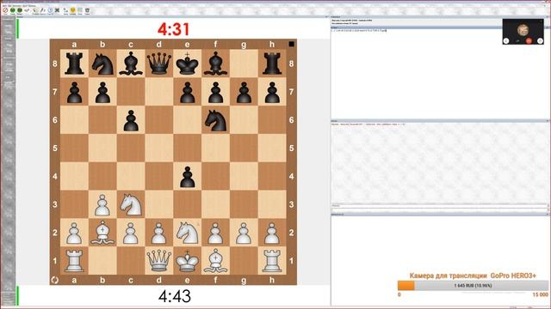Select the white rook on h1
551x309 pixels.
pos(272,261)
